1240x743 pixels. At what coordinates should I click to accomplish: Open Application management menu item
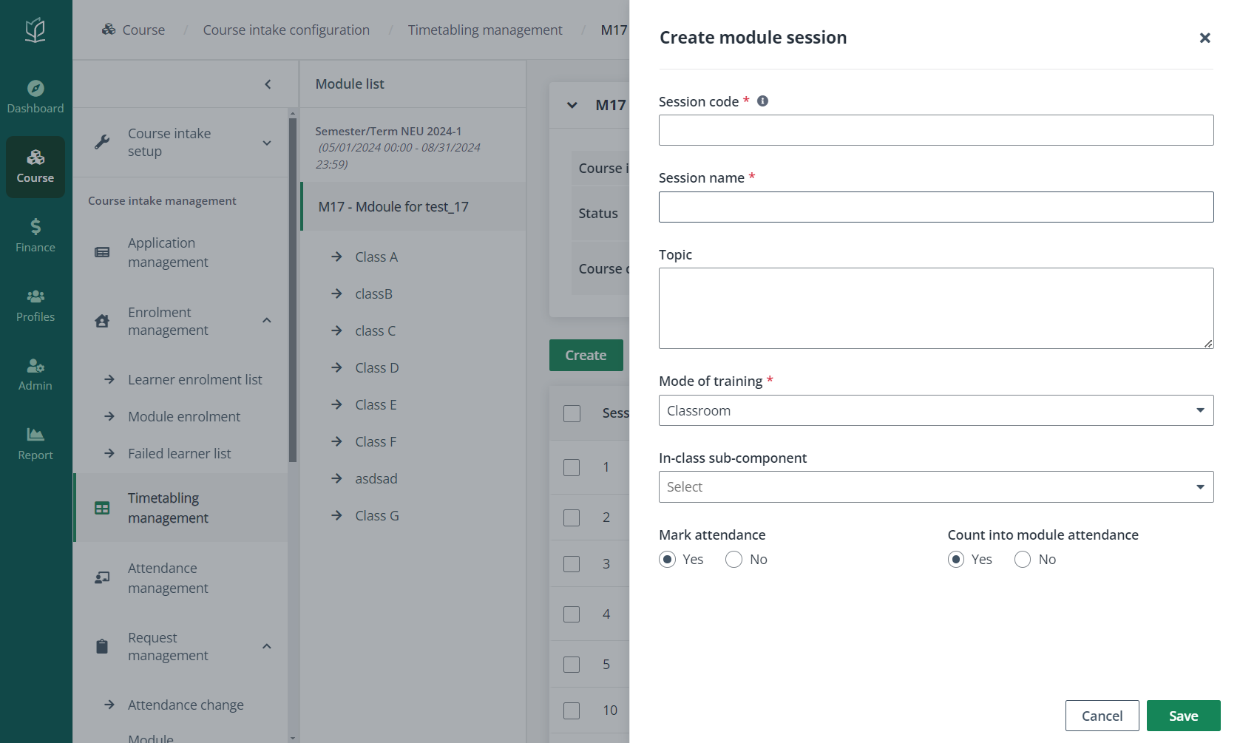coord(180,252)
